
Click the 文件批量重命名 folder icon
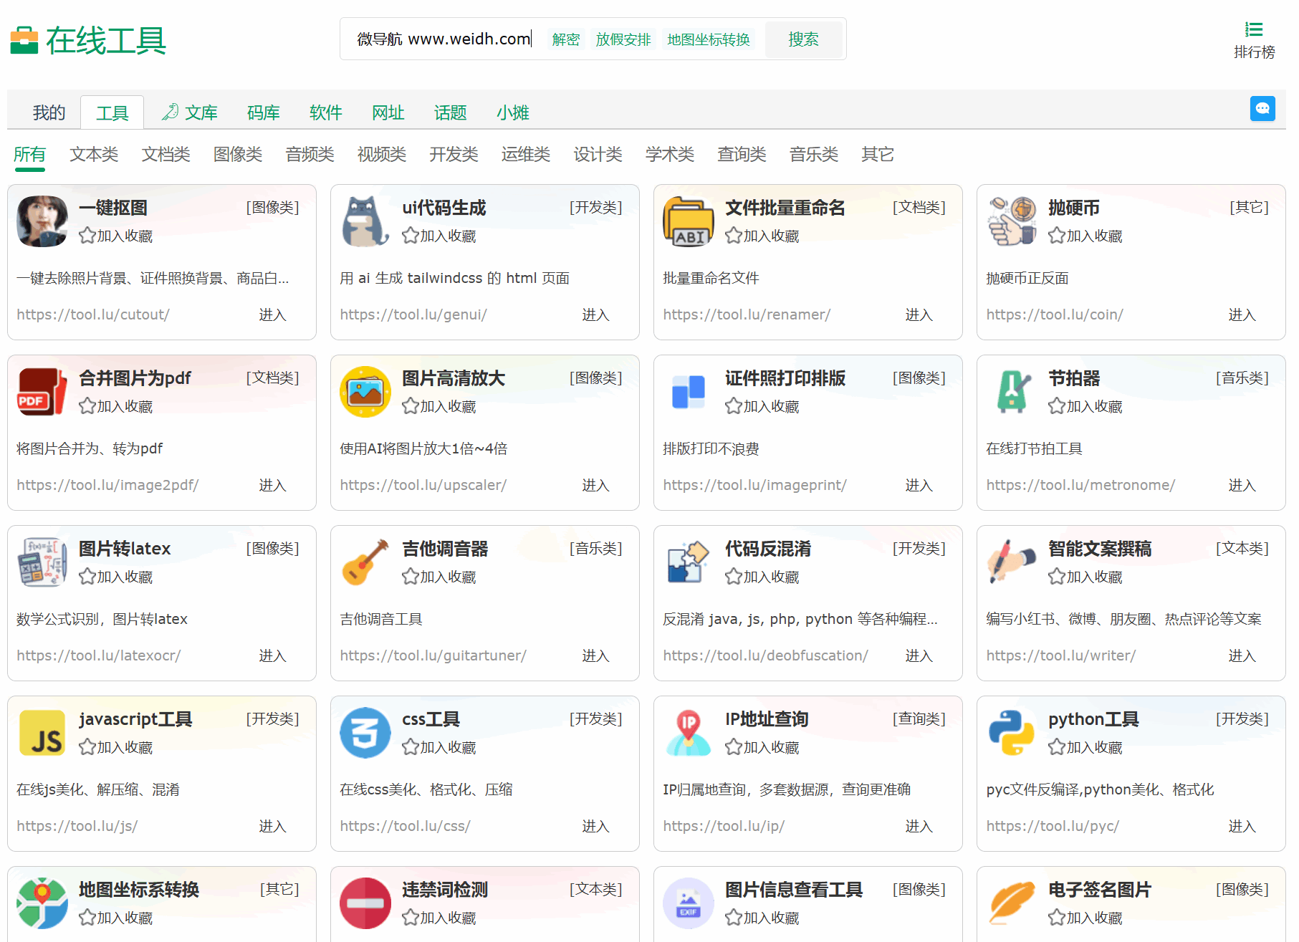point(689,221)
